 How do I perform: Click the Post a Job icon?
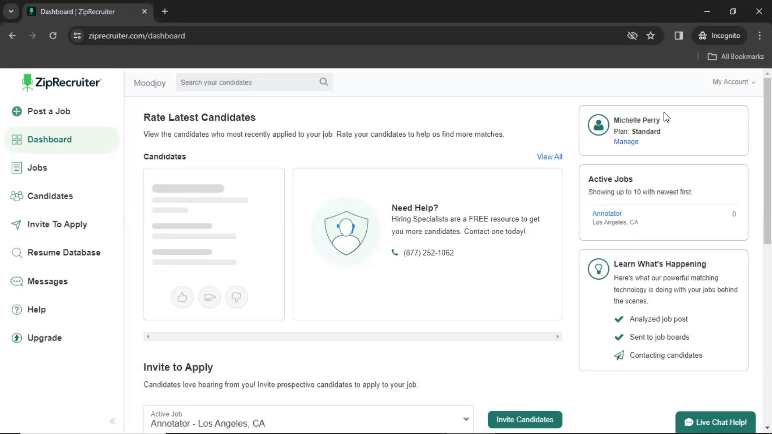(x=17, y=111)
